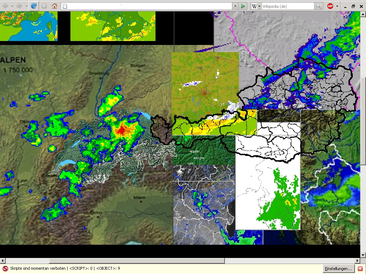
Task: Click the browser Back arrow button
Action: pos(5,6)
